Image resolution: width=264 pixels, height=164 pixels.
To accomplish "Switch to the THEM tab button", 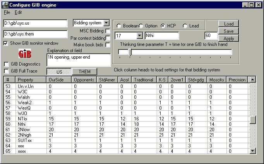I will click(x=84, y=71).
